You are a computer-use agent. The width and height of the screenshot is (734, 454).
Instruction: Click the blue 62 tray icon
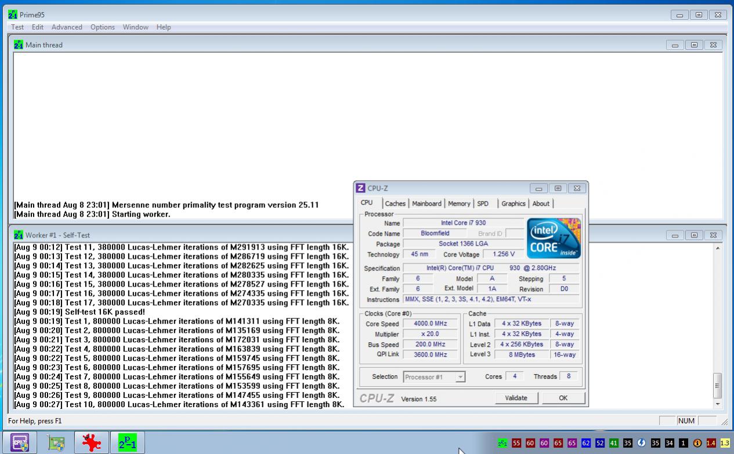click(x=586, y=443)
